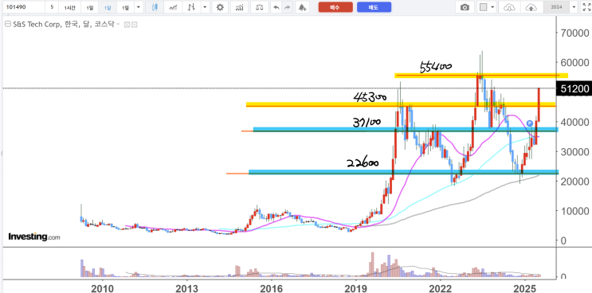Open the layout dropdown arrow beside the square

pyautogui.click(x=492, y=7)
